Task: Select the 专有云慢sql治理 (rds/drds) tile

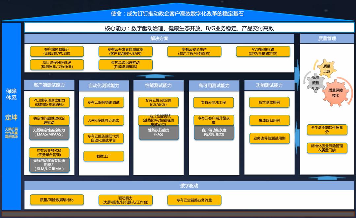Action: coord(159,102)
